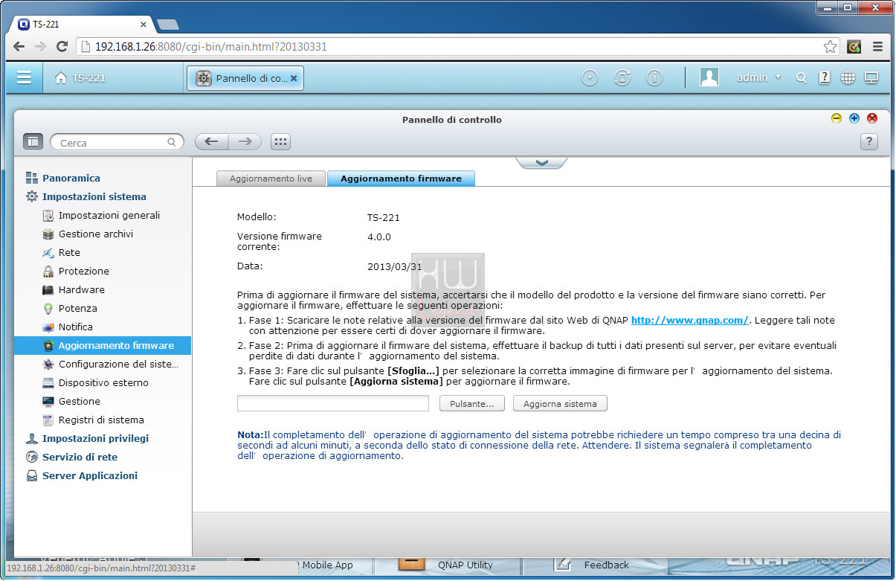The height and width of the screenshot is (581, 896).
Task: Click the firmware version value 4.0.0
Action: (x=379, y=237)
